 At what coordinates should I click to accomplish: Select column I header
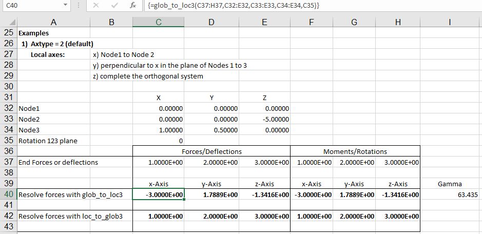(x=450, y=23)
